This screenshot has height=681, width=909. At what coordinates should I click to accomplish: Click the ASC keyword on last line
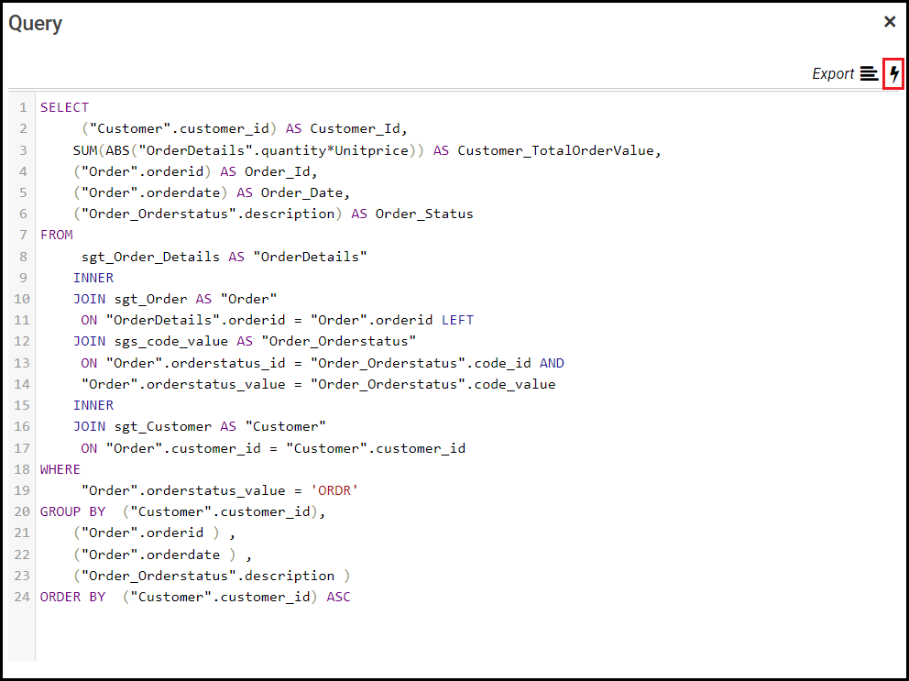tap(338, 597)
